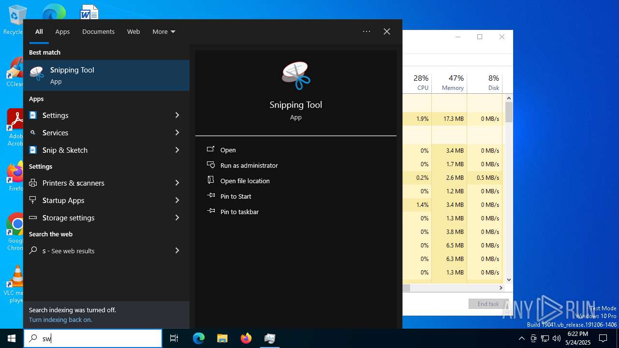This screenshot has height=348, width=619.
Task: Expand the Storage settings result arrow
Action: coord(177,217)
